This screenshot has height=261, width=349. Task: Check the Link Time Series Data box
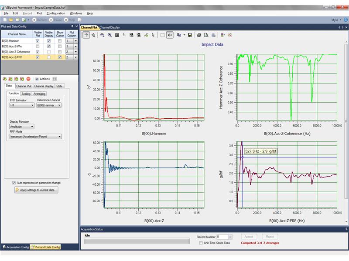[x=201, y=243]
